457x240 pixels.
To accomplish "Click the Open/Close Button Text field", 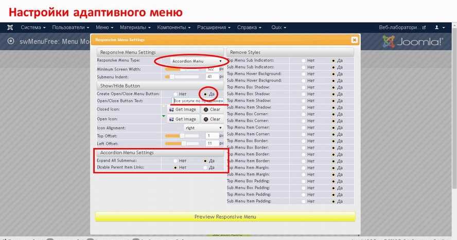I will [198, 101].
